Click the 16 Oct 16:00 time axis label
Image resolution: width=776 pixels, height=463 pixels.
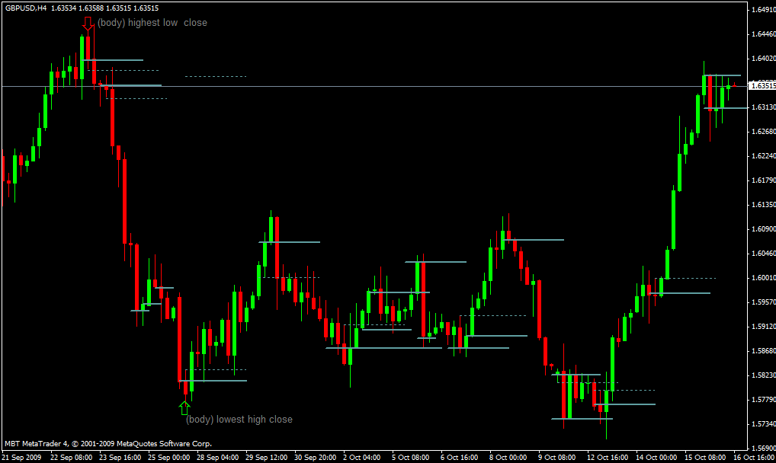(x=754, y=458)
